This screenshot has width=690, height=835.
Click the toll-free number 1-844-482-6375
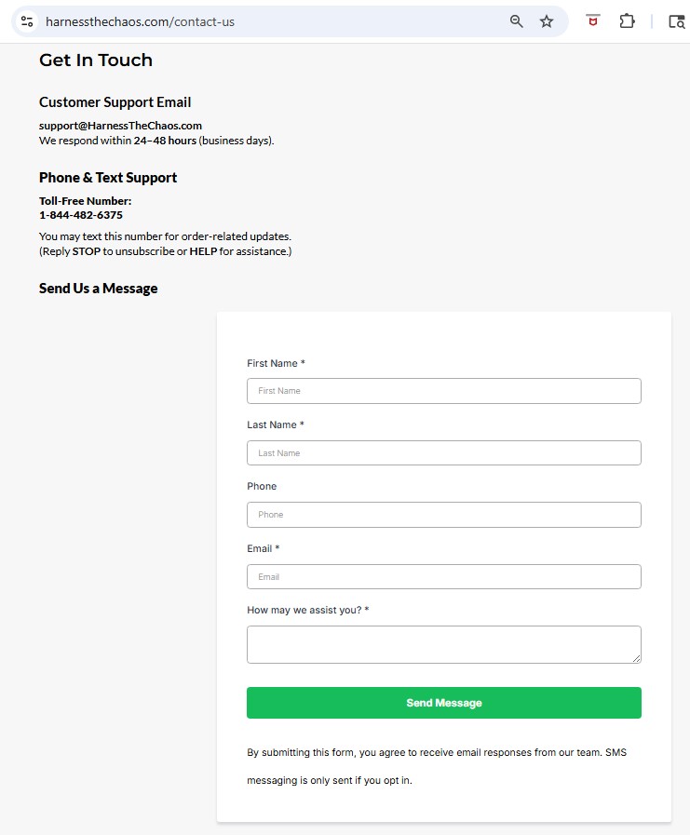pos(81,215)
